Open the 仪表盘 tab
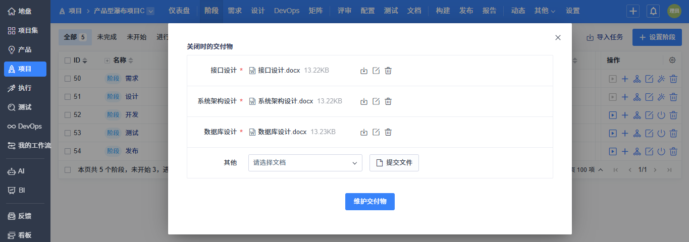 click(179, 11)
